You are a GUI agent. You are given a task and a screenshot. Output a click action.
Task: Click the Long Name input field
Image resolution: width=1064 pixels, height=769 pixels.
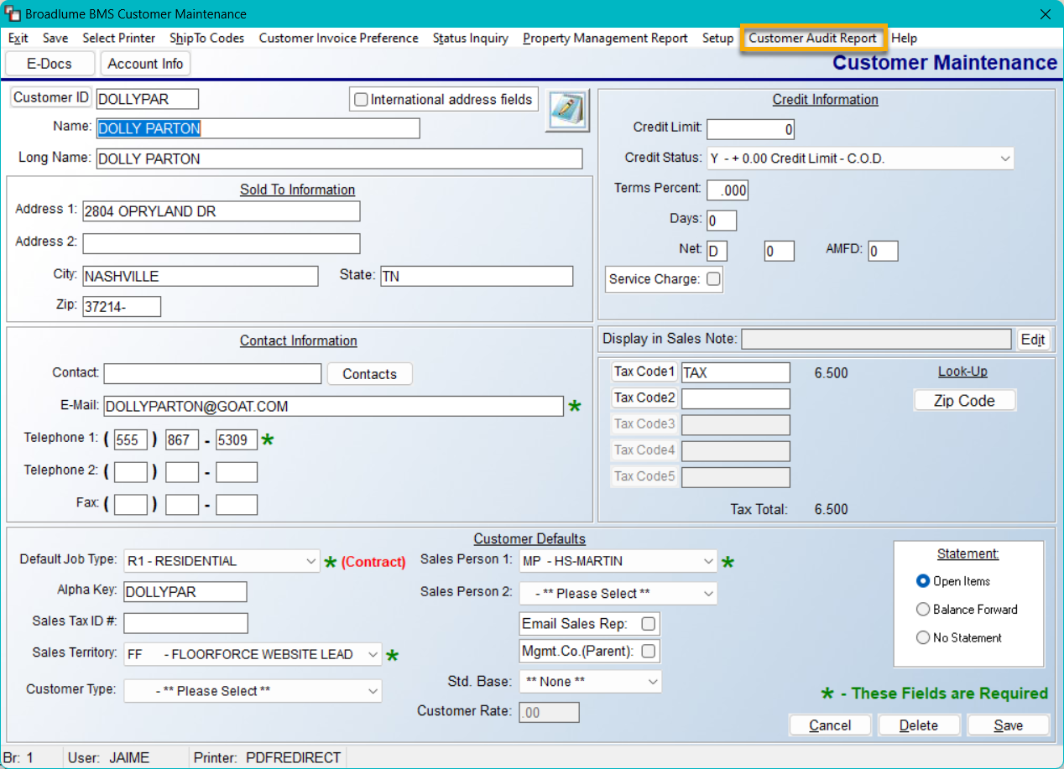point(339,158)
